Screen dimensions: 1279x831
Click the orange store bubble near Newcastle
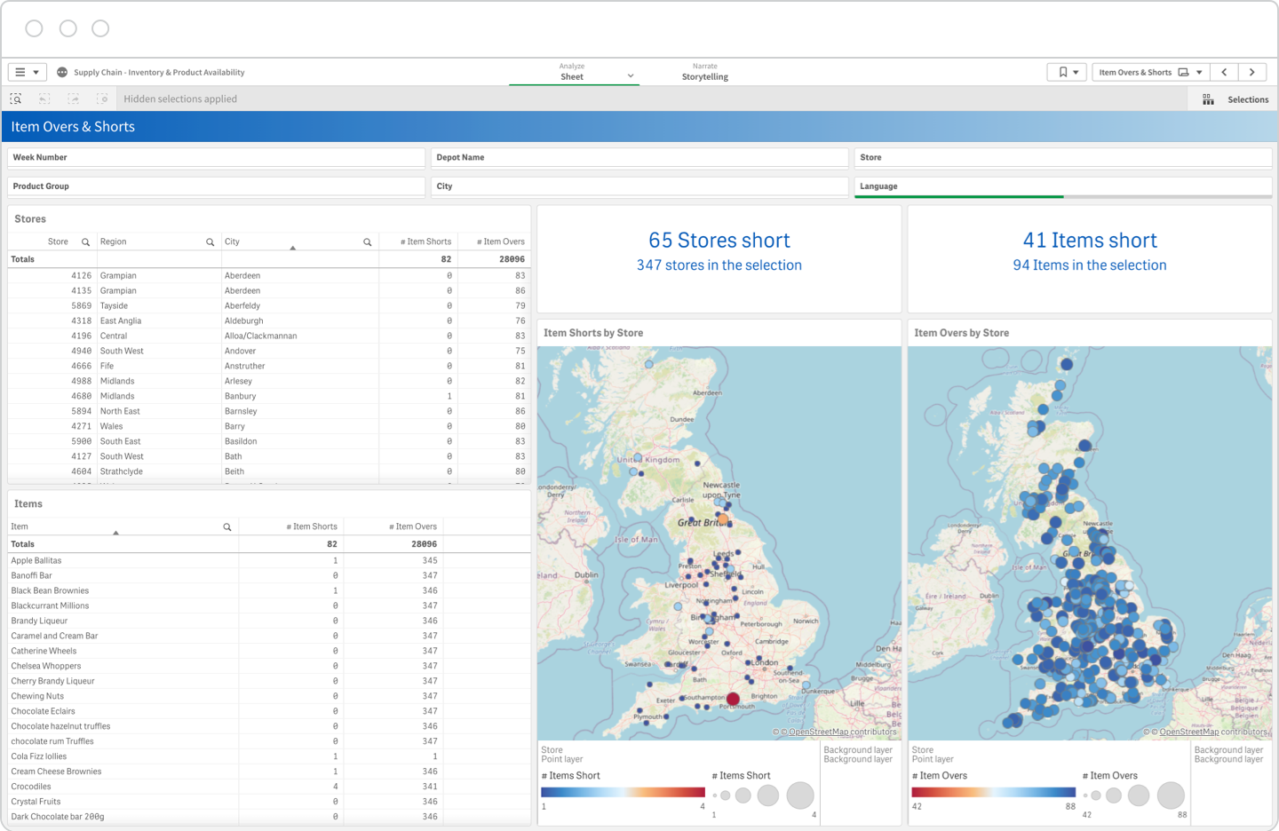coord(723,519)
